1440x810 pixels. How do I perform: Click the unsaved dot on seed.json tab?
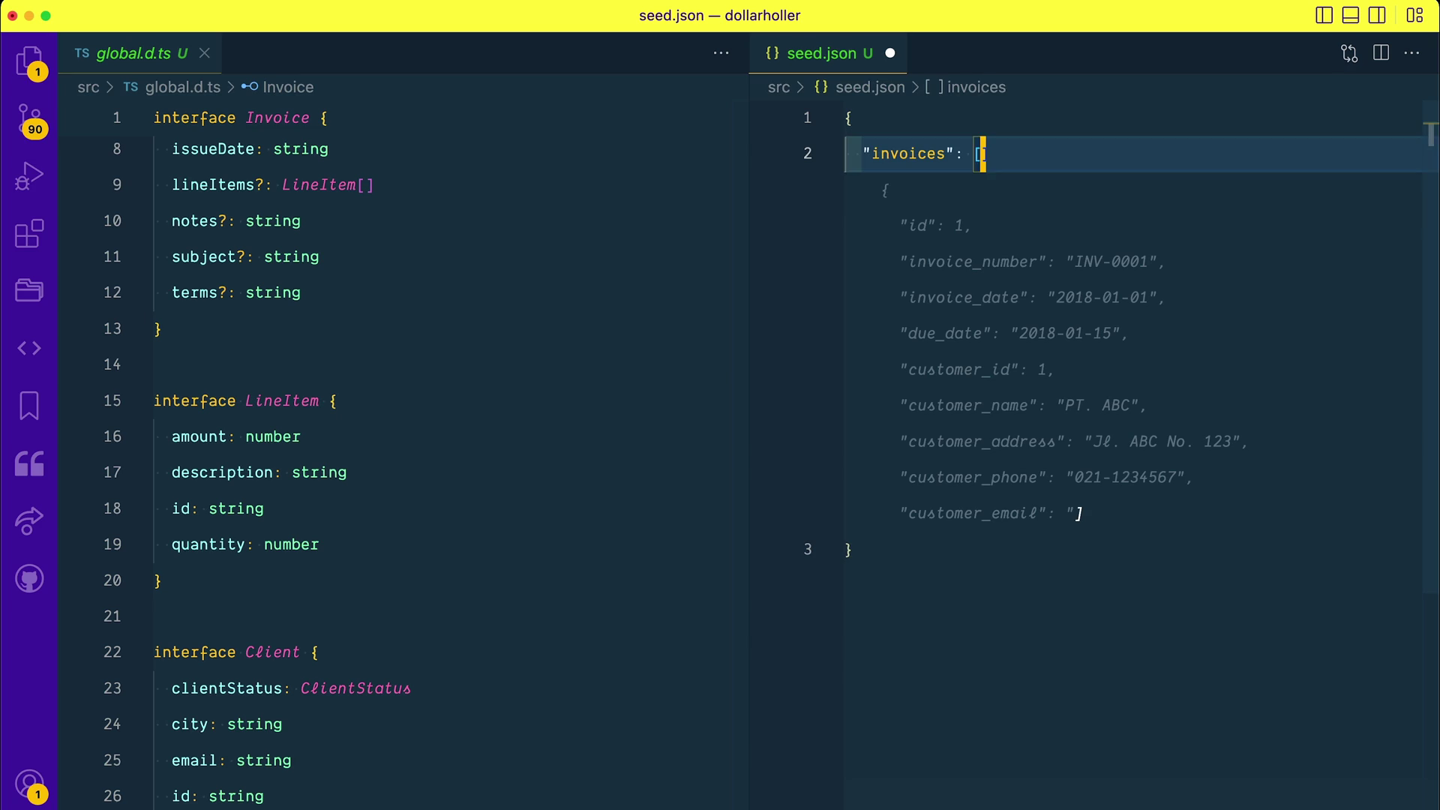(x=890, y=53)
